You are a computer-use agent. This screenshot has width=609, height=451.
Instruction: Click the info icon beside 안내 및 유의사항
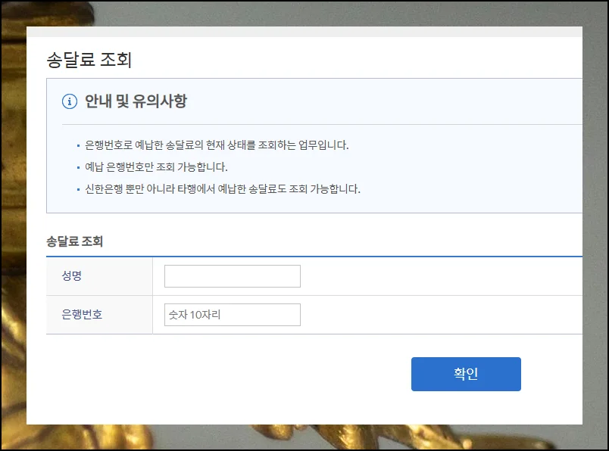(70, 101)
